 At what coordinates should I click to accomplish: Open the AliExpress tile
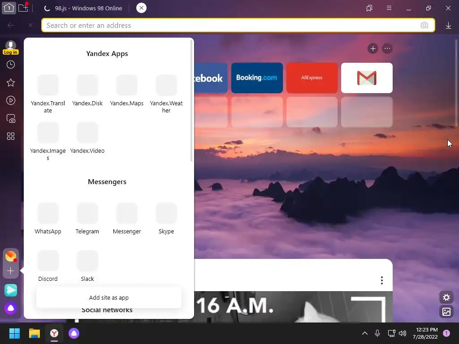[312, 78]
